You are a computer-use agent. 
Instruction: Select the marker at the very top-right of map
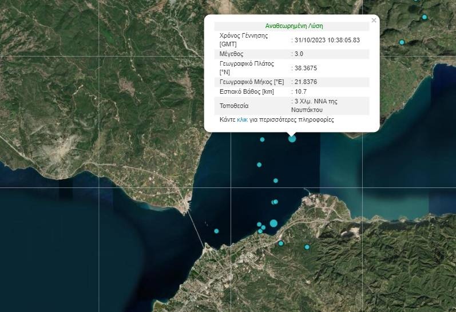[425, 17]
